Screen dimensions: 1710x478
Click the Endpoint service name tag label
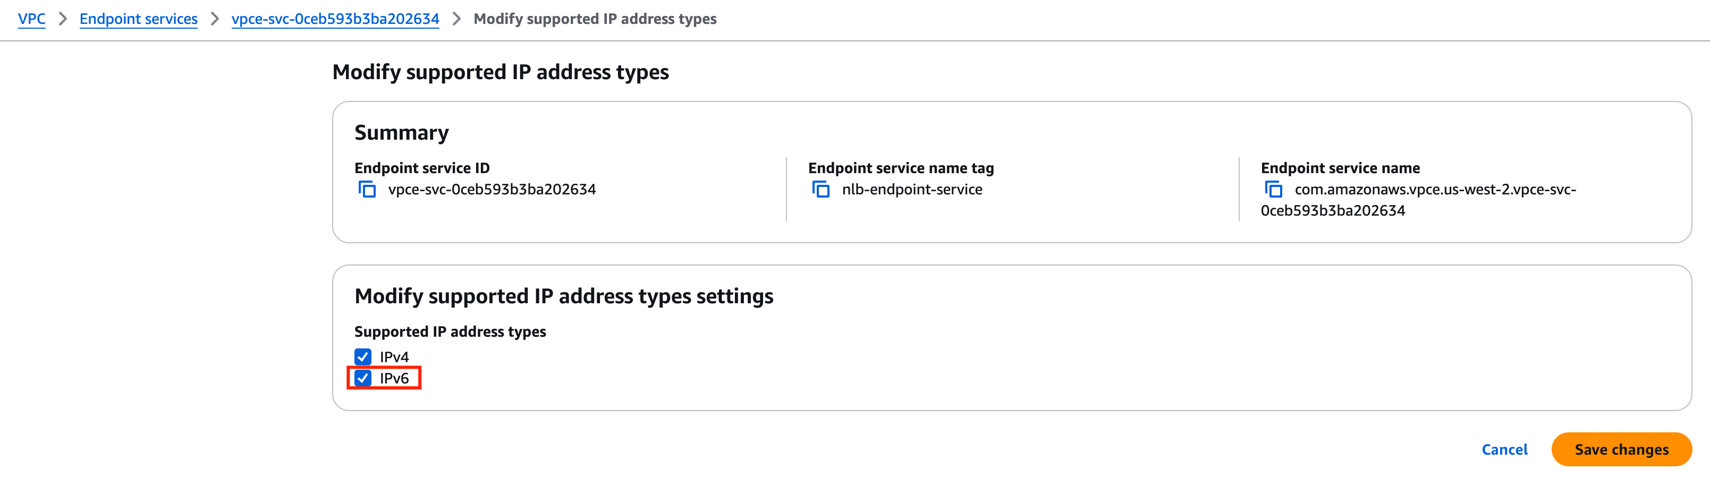click(x=901, y=168)
